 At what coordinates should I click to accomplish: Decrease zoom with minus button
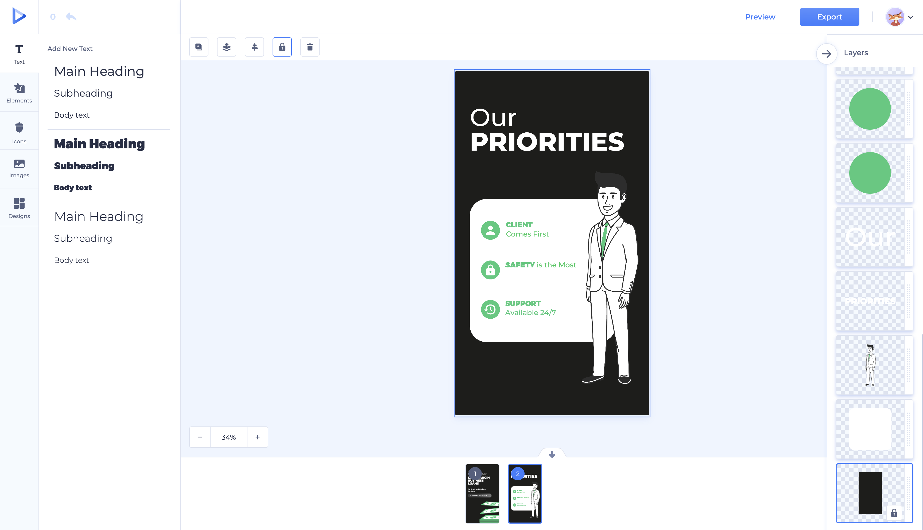tap(200, 437)
